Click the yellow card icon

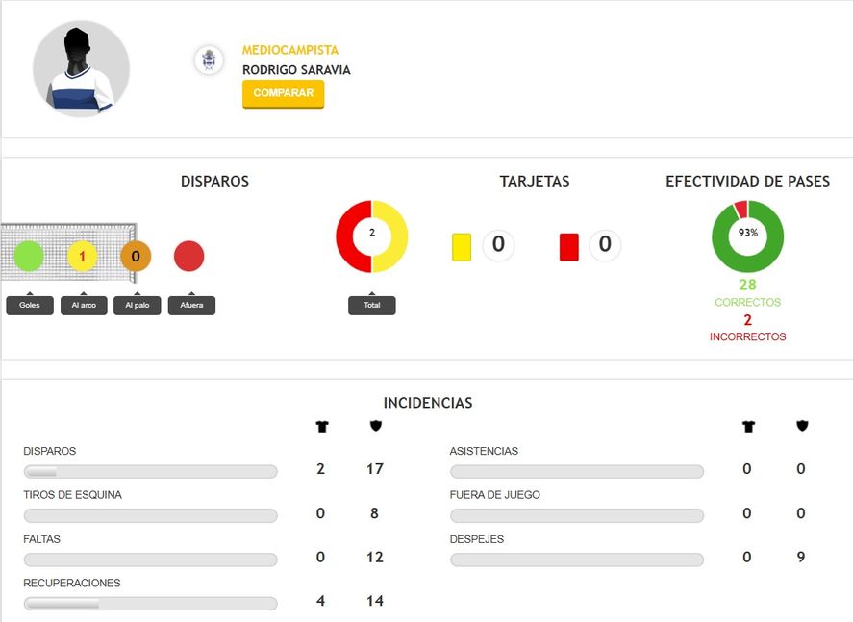tap(462, 247)
